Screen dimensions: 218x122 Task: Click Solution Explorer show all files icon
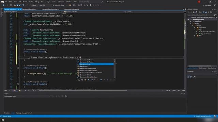click(211, 12)
